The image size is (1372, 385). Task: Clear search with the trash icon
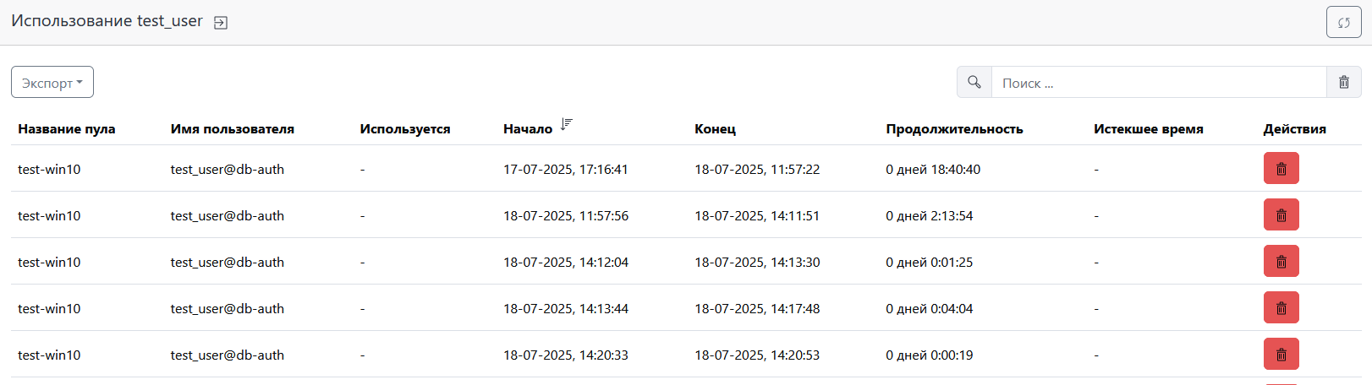pos(1343,83)
